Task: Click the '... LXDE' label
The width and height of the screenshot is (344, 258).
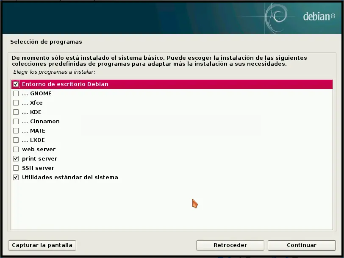Action: 33,140
